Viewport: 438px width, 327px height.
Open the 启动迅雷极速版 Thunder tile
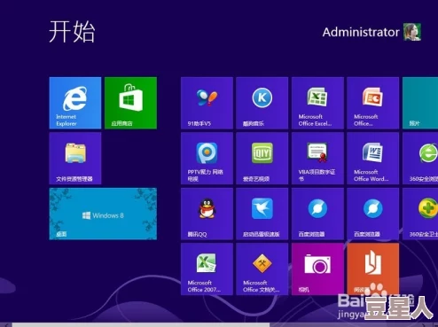262,214
